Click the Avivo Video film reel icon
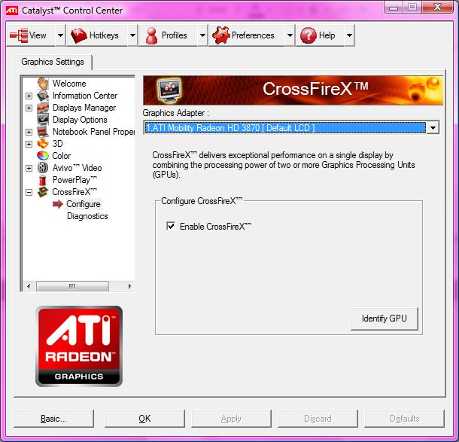Image resolution: width=459 pixels, height=442 pixels. pos(43,168)
